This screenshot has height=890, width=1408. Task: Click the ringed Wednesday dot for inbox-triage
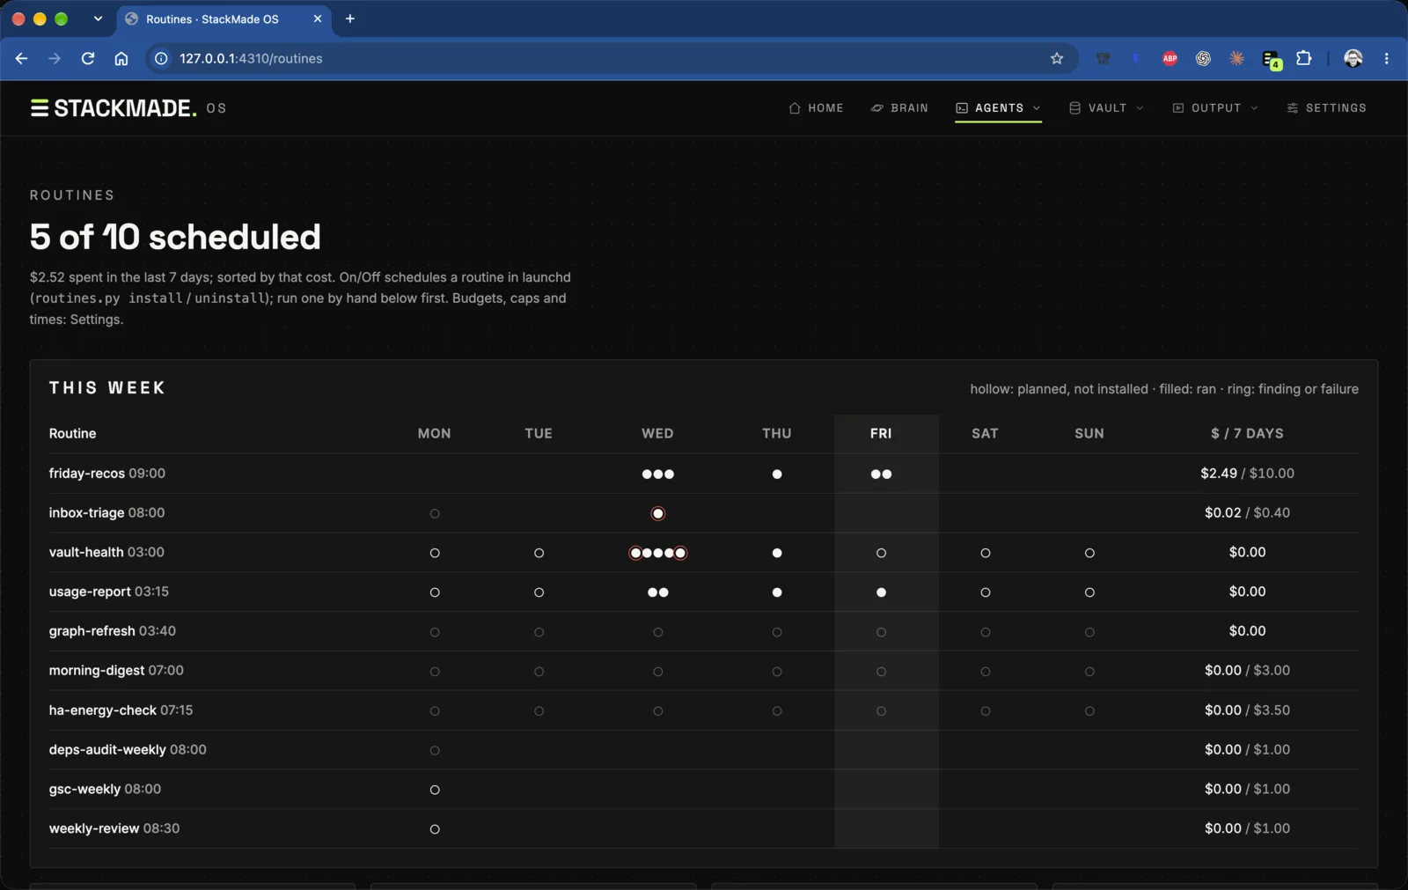click(x=657, y=513)
